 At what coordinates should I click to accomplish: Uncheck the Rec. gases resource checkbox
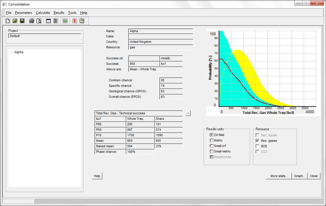tap(257, 141)
